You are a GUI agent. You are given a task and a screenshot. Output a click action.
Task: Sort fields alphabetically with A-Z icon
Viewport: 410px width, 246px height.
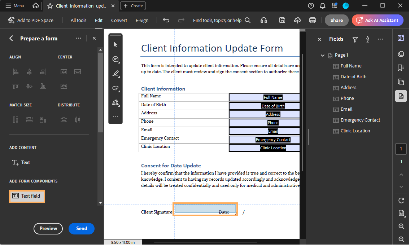coord(368,39)
